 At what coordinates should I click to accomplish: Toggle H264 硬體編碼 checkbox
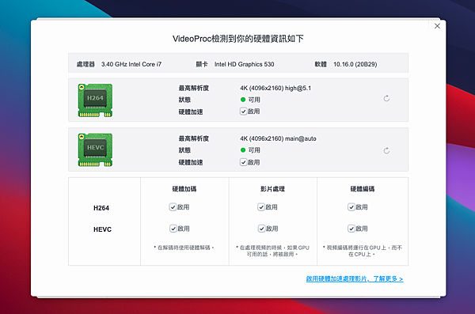tap(351, 207)
